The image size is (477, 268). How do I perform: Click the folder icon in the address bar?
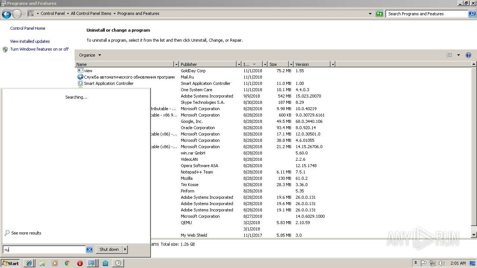click(x=31, y=13)
